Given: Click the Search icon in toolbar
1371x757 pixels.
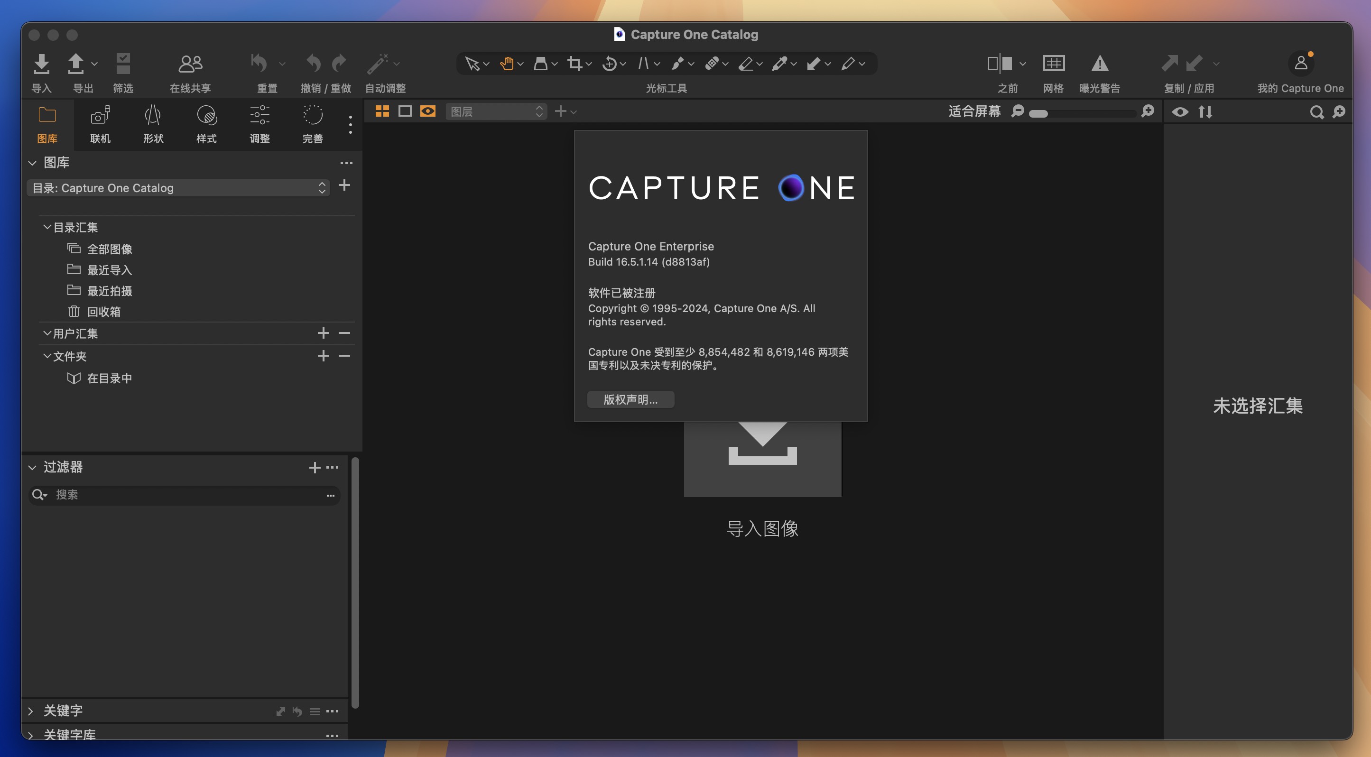Looking at the screenshot, I should 1316,112.
